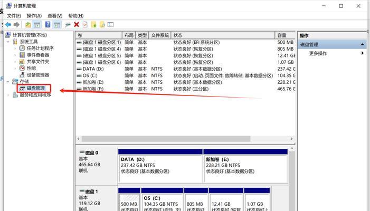Select the (磁盘 1 磁盘分区 6) volume row
The image size is (370, 211).
(x=185, y=62)
